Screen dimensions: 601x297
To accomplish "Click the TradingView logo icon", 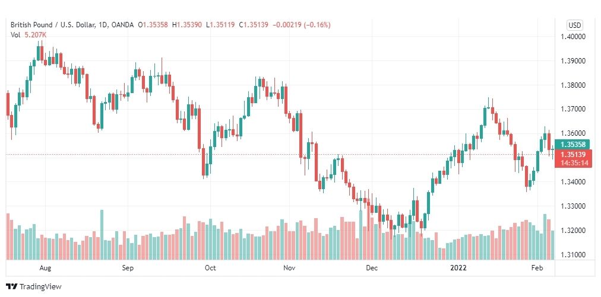I will click(12, 286).
